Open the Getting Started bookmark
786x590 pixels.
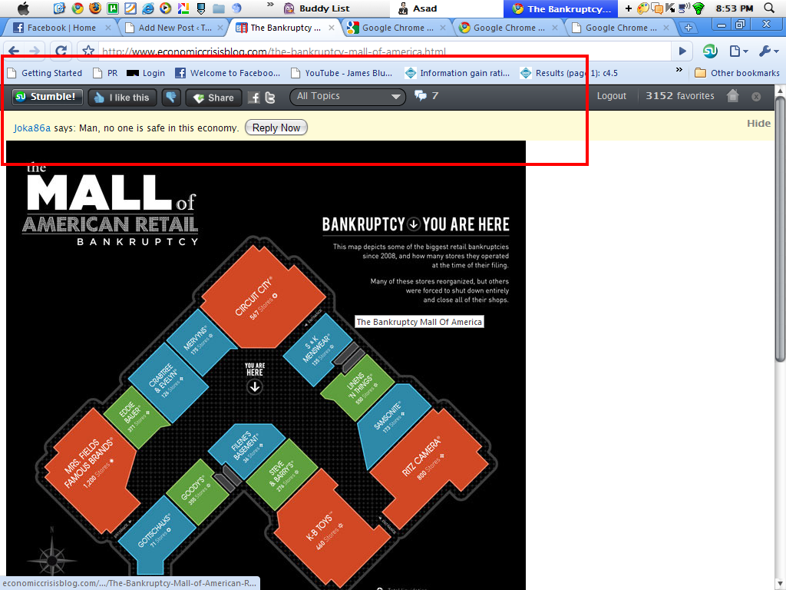45,73
